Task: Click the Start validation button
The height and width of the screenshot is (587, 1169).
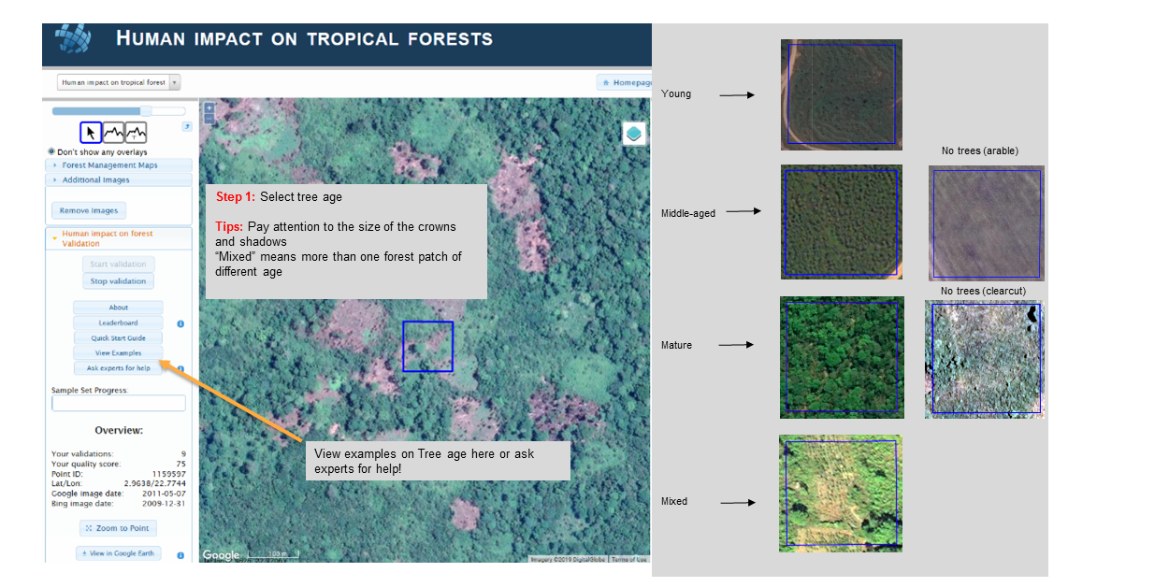Action: (x=118, y=265)
